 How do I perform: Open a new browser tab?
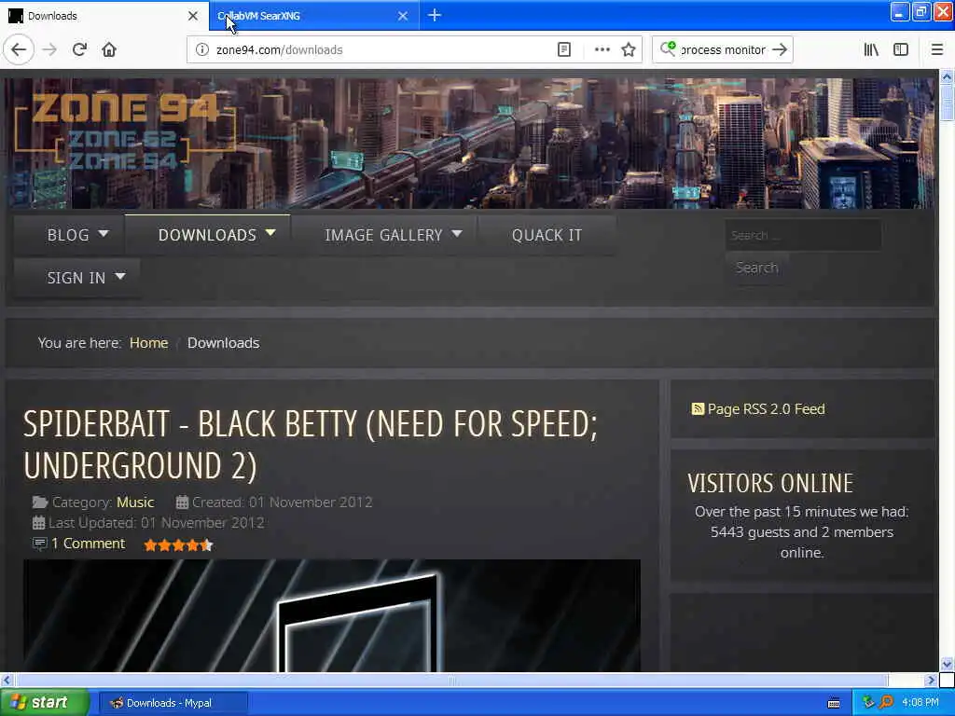point(435,15)
